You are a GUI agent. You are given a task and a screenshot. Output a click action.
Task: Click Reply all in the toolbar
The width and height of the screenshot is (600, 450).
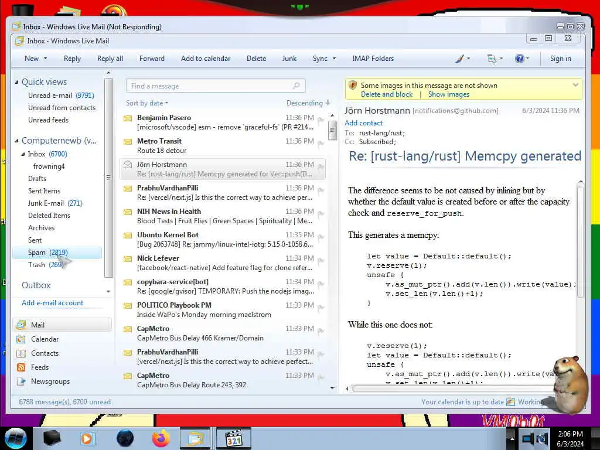point(110,59)
